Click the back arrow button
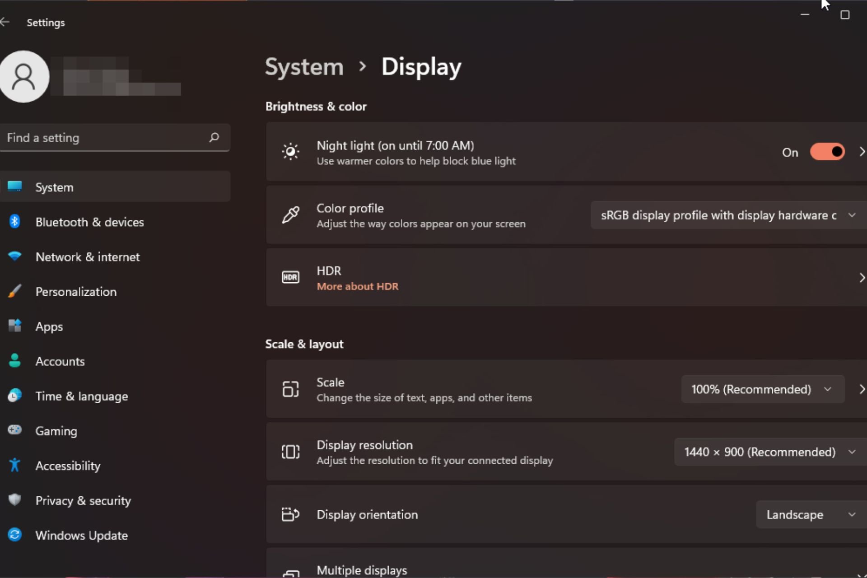Screen dimensions: 867x578 [x=6, y=21]
